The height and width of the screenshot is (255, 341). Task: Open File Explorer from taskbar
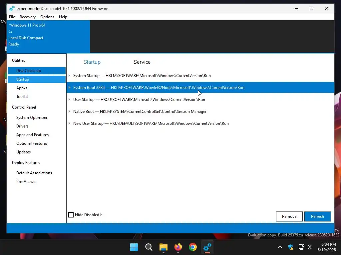click(x=163, y=247)
